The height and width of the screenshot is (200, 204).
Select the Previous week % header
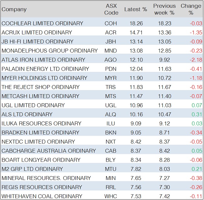[x=164, y=9]
